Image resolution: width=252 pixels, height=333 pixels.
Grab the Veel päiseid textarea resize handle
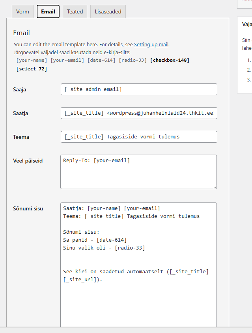coord(215,187)
